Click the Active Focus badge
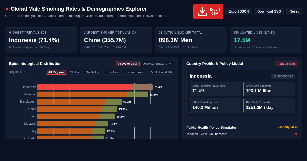The height and width of the screenshot is (161, 307). (287, 64)
